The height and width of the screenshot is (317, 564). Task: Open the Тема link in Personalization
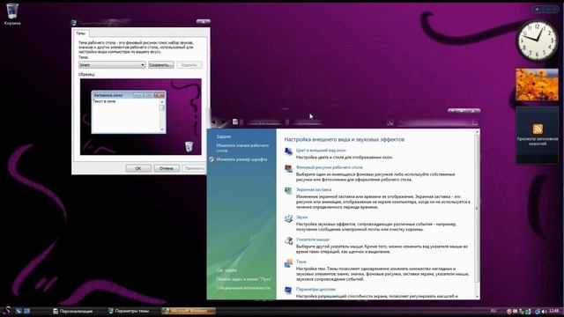coord(301,262)
